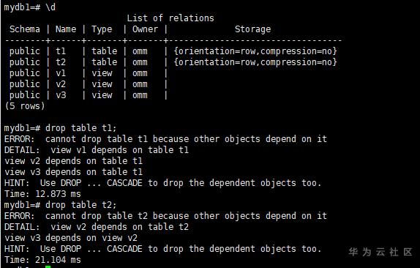420x268 pixels.
Task: Click the Storage column header
Action: click(x=253, y=29)
